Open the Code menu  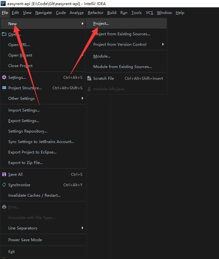click(61, 13)
